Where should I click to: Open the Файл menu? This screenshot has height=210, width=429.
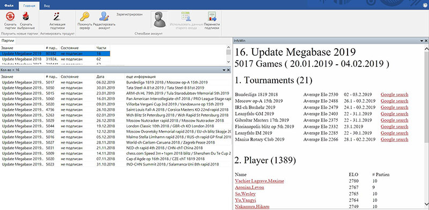[x=9, y=5]
